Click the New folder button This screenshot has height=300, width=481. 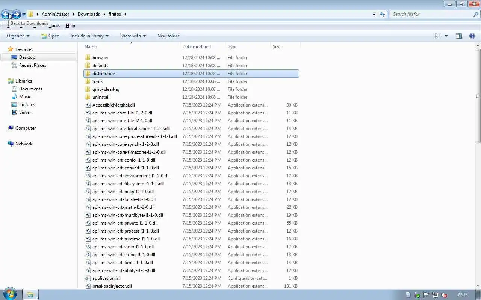pyautogui.click(x=168, y=36)
